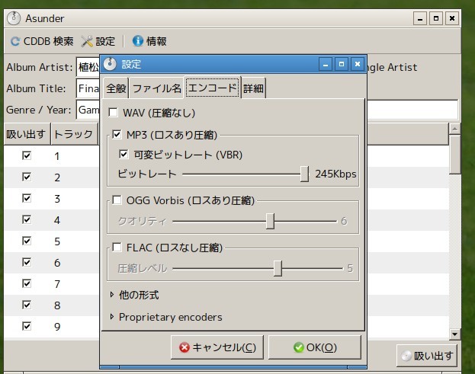Viewport: 475px width, 374px height.
Task: Close the Asunder main window
Action: tap(452, 18)
